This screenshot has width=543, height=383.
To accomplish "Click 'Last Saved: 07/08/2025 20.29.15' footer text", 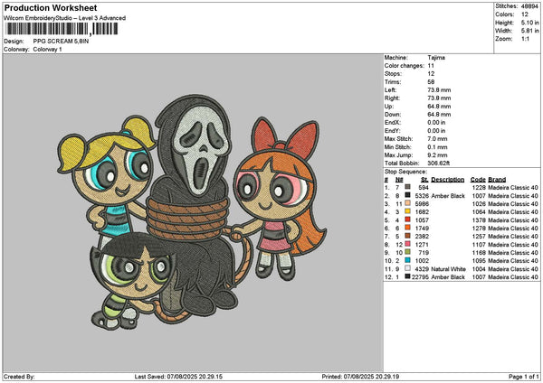I will point(178,377).
